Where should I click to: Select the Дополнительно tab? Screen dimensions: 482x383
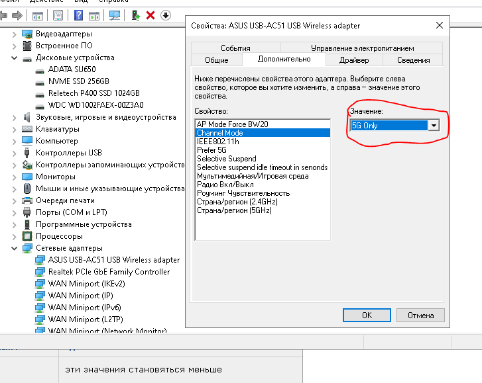(284, 59)
